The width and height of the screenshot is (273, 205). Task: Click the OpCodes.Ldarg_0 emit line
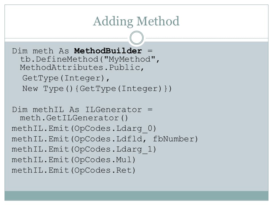click(84, 129)
